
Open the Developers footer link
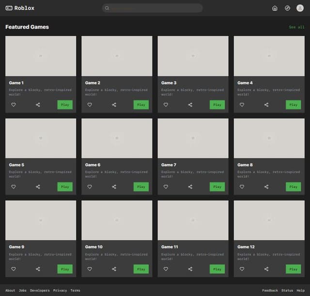[40, 291]
